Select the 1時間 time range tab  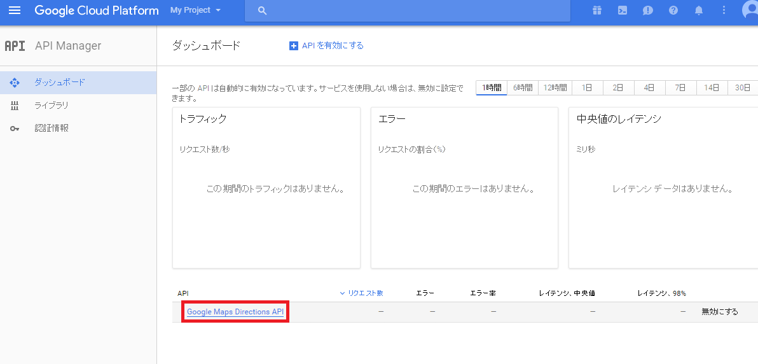pos(492,88)
